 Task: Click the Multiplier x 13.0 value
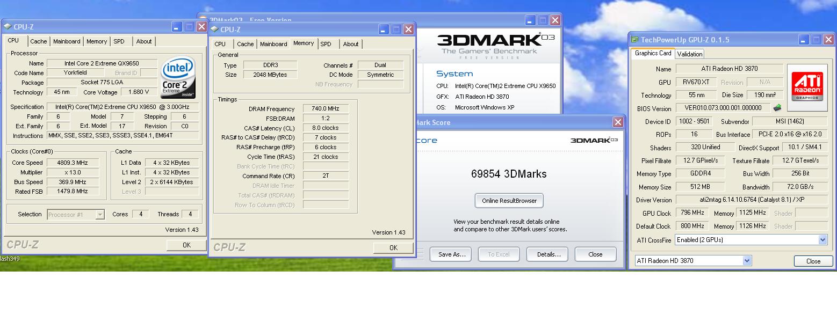click(72, 172)
